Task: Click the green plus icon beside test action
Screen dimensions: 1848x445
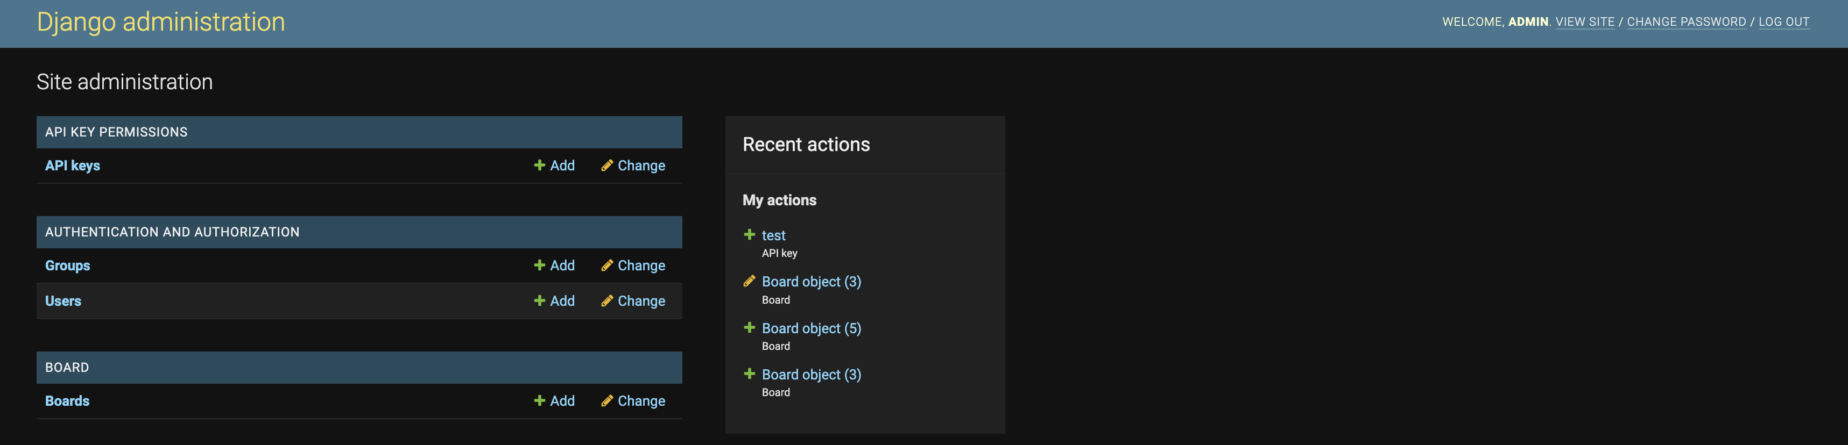Action: click(x=749, y=234)
